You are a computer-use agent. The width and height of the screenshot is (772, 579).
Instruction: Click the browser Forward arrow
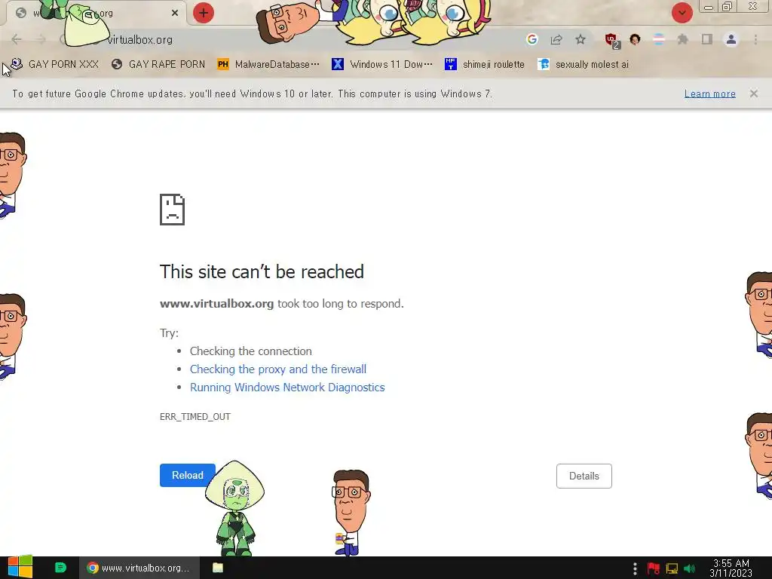tap(41, 39)
